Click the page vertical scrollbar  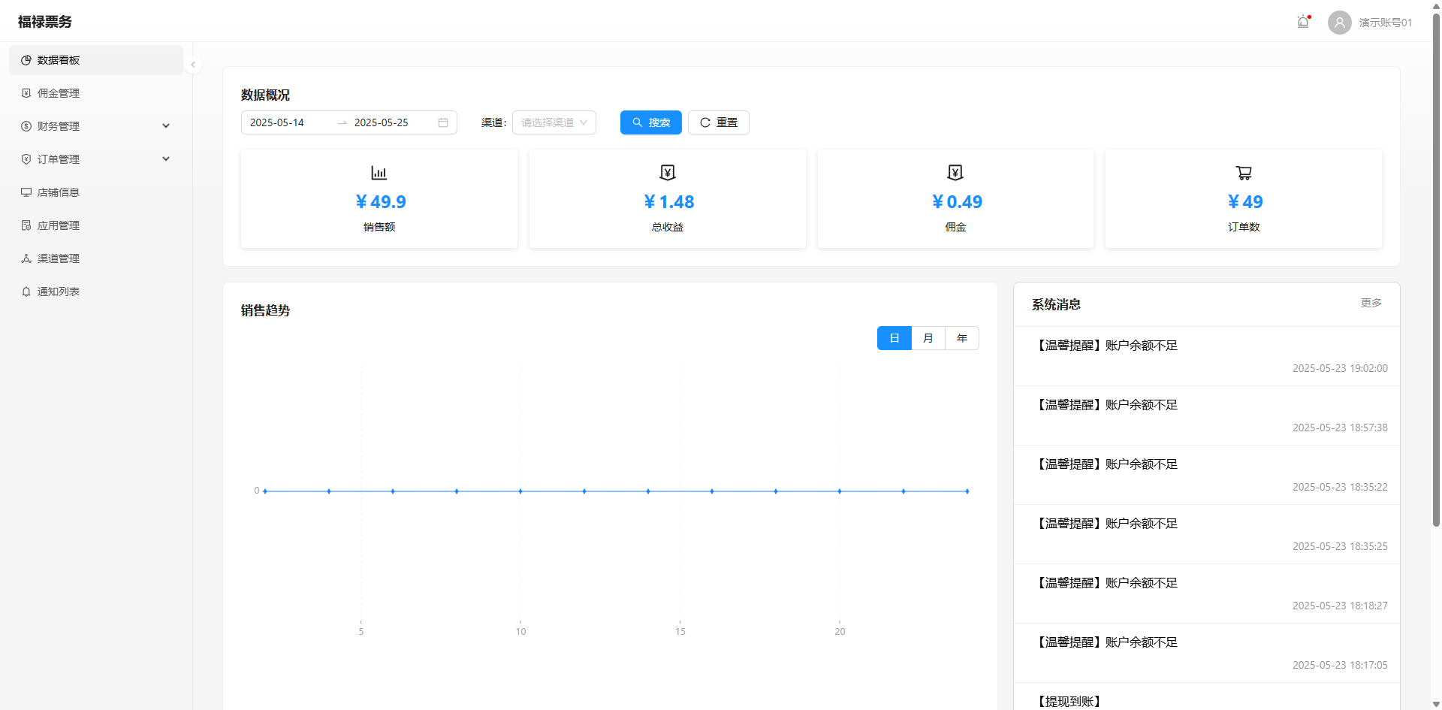pyautogui.click(x=1436, y=301)
